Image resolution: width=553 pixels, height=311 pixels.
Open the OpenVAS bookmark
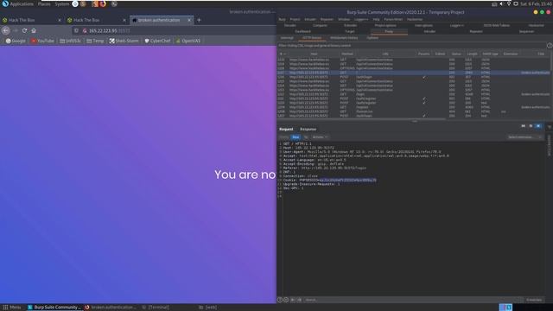click(x=188, y=41)
